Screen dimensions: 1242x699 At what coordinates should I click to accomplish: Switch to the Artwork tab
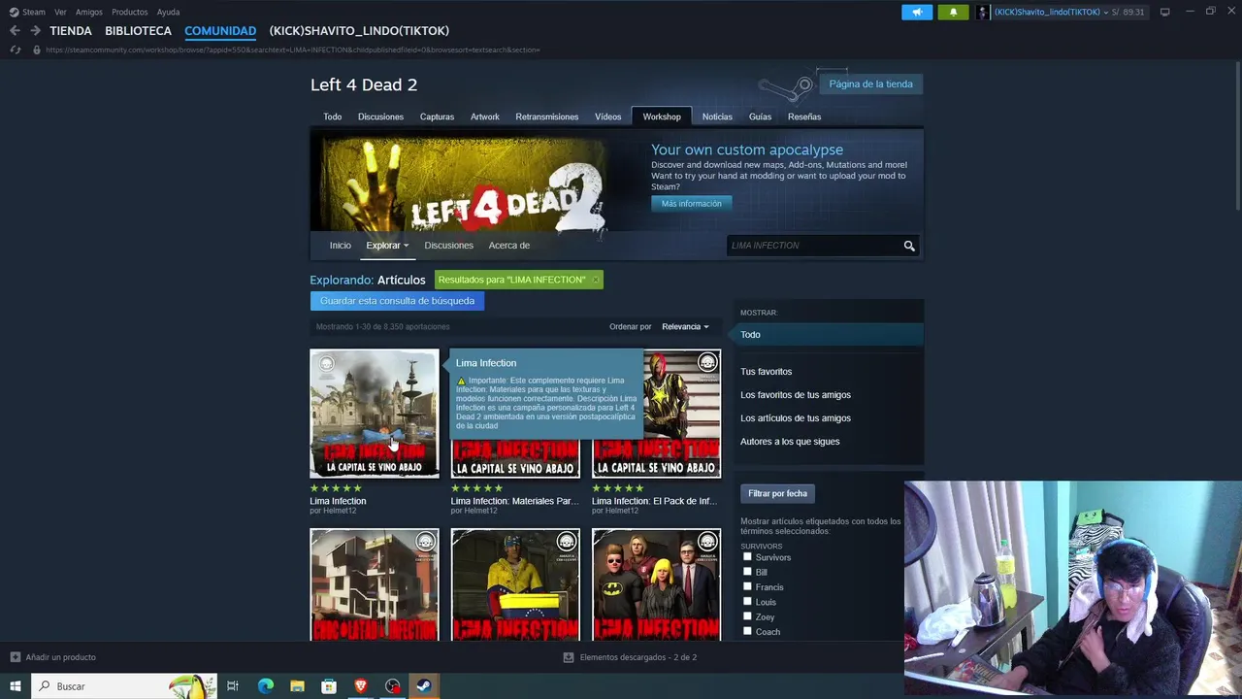(x=485, y=116)
